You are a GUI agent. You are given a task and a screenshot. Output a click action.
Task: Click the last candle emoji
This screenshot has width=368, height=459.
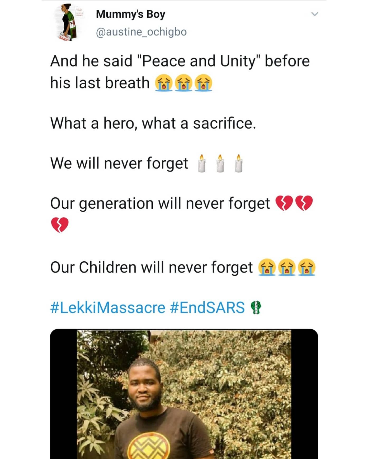click(239, 163)
